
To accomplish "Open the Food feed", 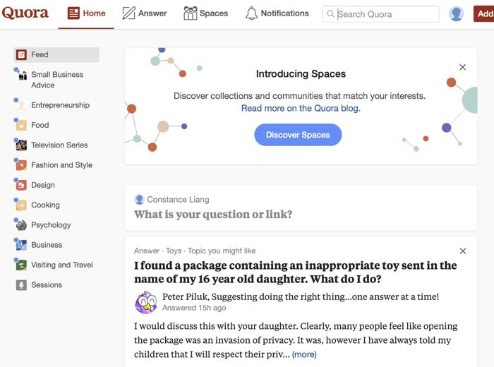I will pos(40,126).
